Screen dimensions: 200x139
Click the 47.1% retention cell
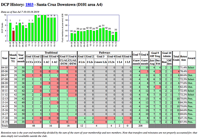click(183, 118)
